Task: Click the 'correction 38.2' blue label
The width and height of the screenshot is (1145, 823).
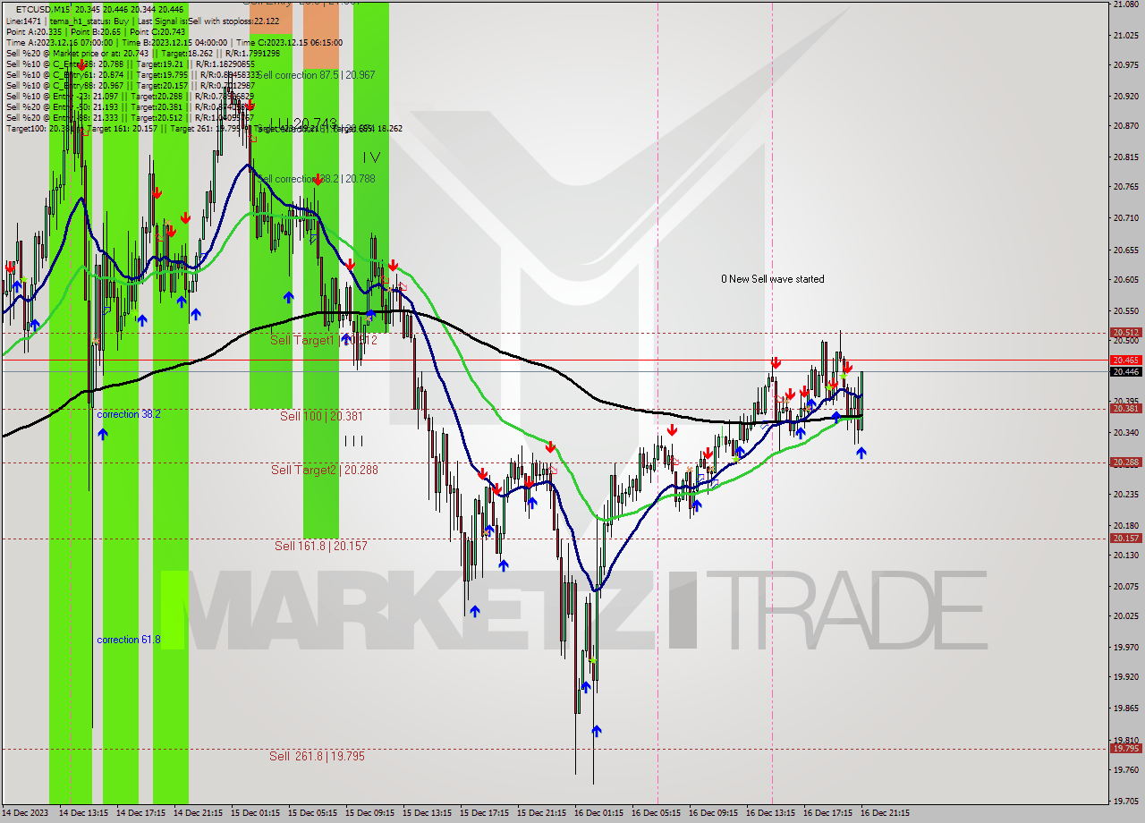Action: coord(129,414)
